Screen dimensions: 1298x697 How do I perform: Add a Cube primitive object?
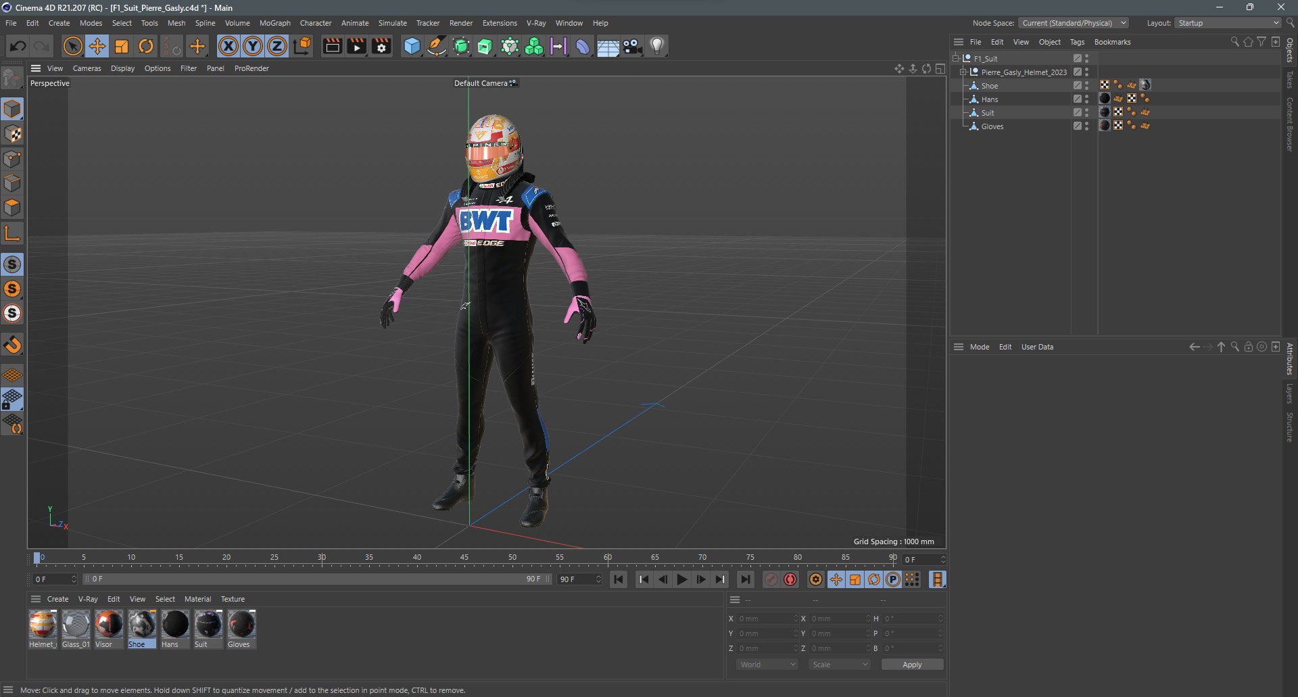(x=412, y=46)
